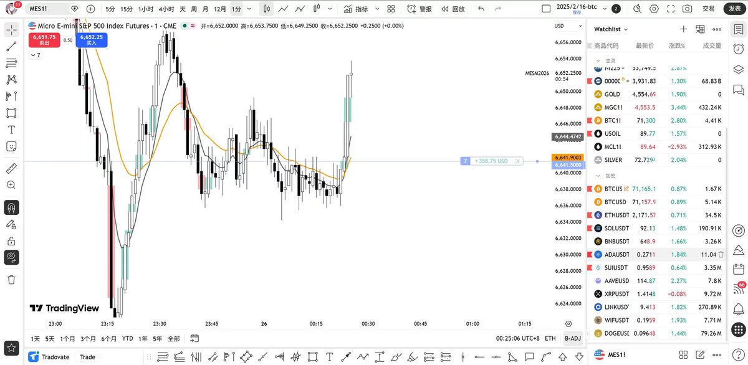The height and width of the screenshot is (365, 748).
Task: Toggle hide all drawings eye icon
Action: pyautogui.click(x=11, y=257)
